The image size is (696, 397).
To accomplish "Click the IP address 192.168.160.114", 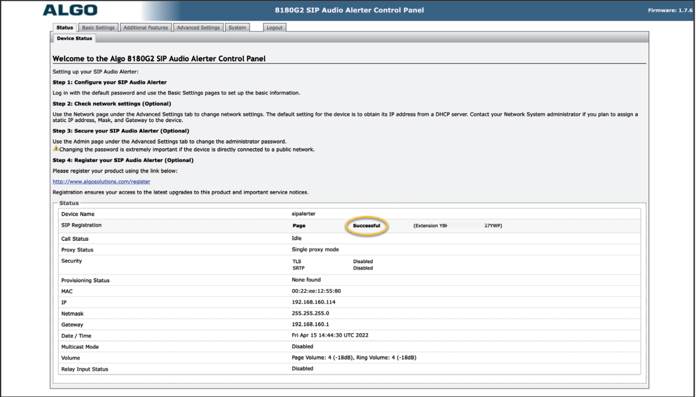I will coord(315,302).
